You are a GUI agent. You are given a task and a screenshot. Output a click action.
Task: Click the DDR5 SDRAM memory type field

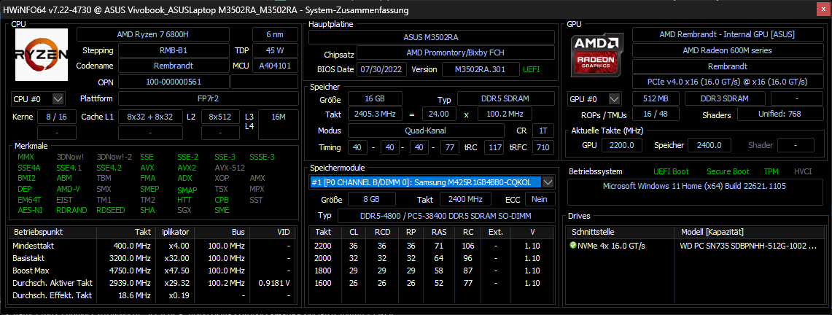pos(505,99)
